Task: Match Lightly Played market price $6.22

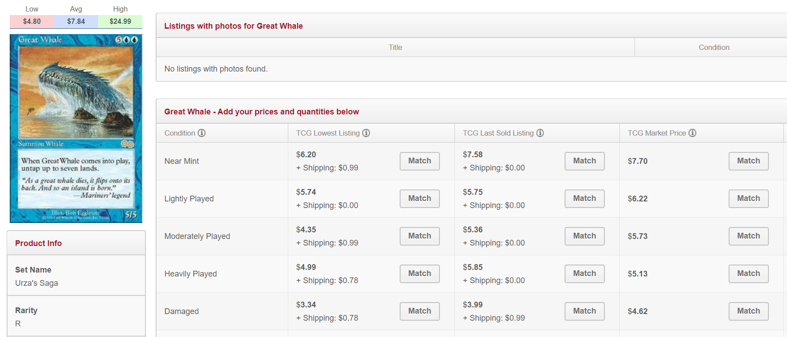Action: (x=749, y=199)
